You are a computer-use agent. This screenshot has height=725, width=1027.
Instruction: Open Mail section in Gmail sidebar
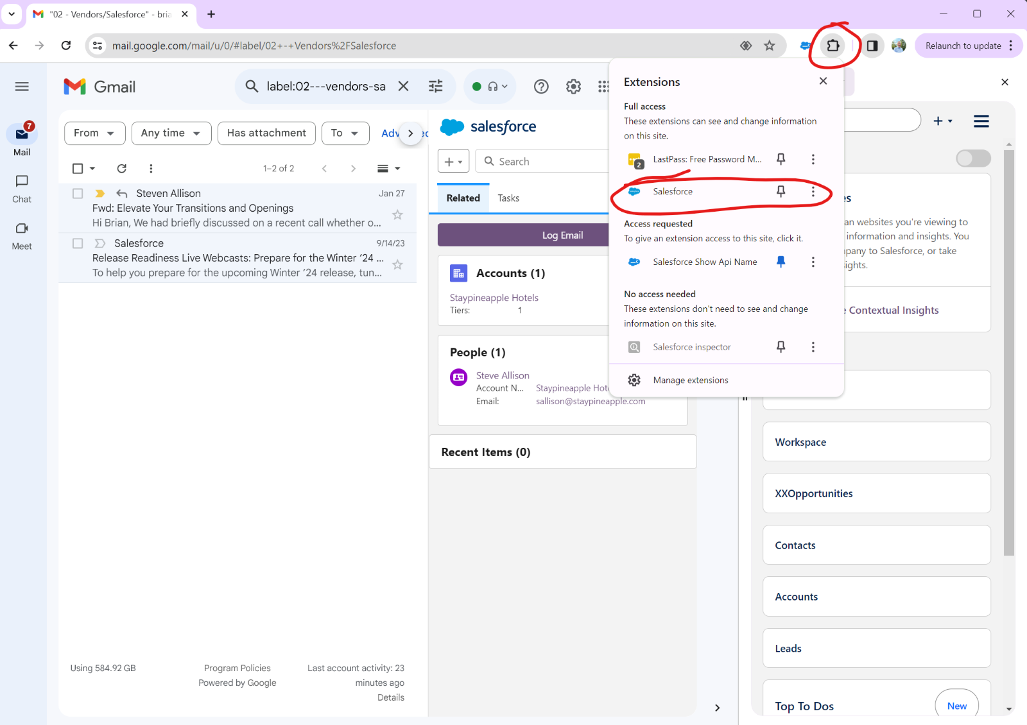tap(22, 139)
